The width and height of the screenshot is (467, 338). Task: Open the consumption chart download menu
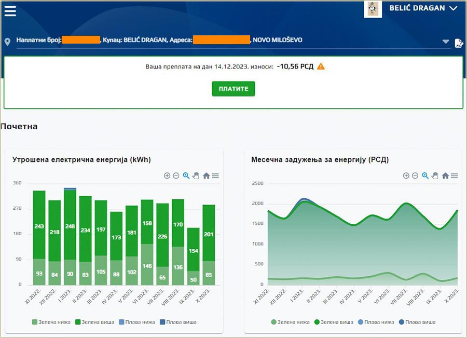pyautogui.click(x=215, y=176)
